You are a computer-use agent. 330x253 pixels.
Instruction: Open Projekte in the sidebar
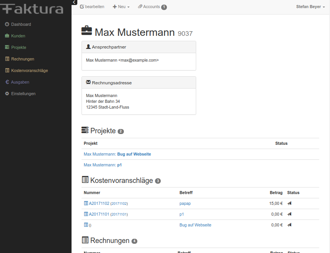(19, 47)
